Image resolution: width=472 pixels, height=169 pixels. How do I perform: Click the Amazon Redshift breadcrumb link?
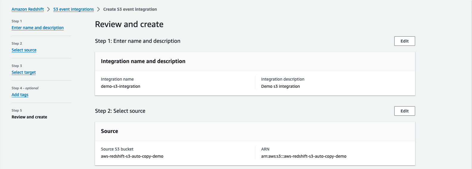(x=28, y=9)
